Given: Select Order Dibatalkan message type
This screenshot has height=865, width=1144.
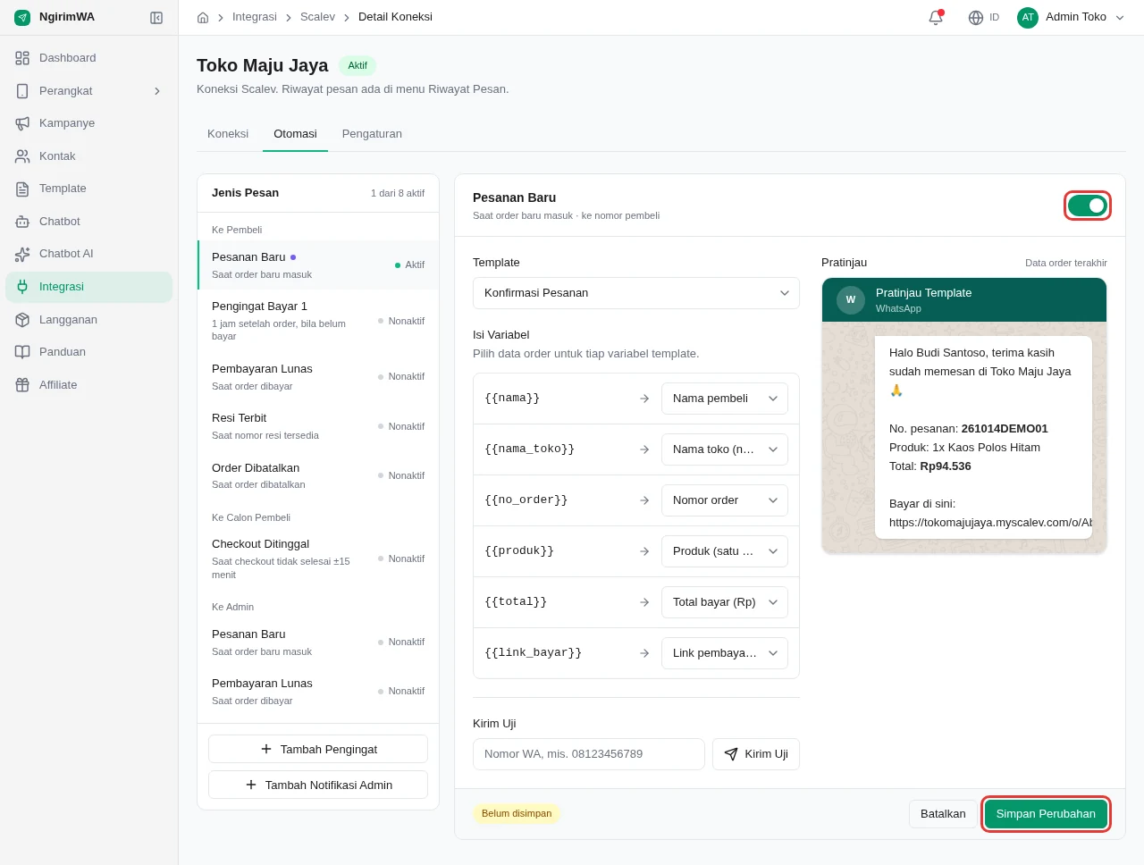Looking at the screenshot, I should point(318,476).
